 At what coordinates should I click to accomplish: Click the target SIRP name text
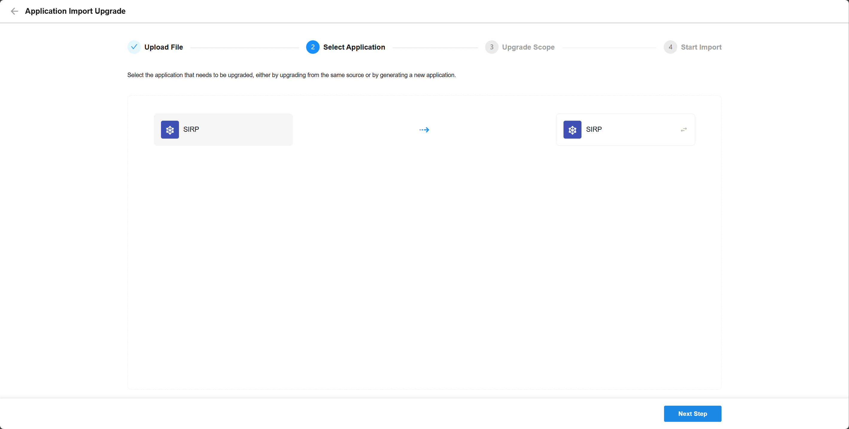click(x=593, y=129)
